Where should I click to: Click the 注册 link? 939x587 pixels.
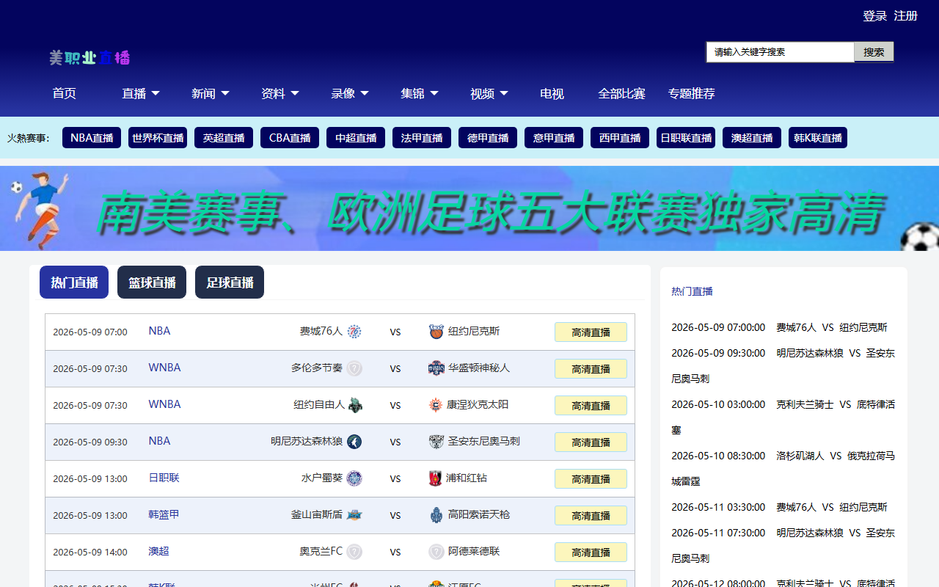point(905,15)
